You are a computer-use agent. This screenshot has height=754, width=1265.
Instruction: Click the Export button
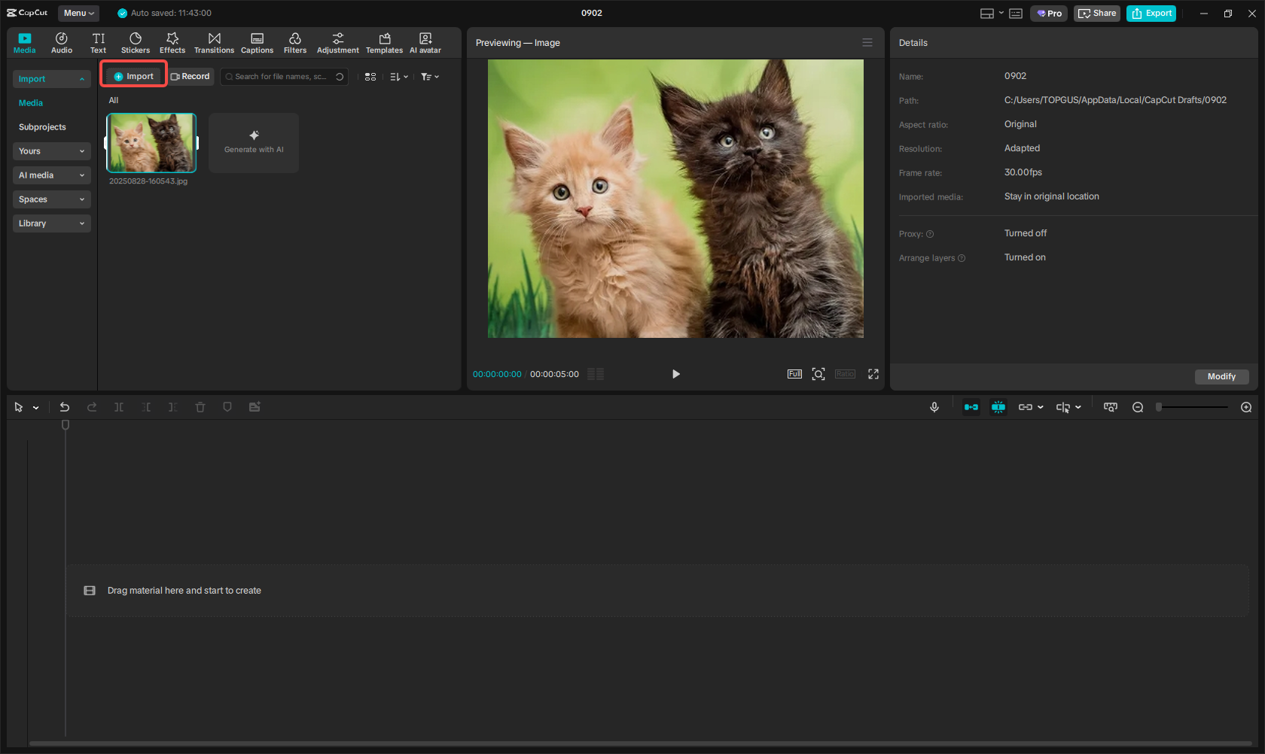coord(1151,13)
